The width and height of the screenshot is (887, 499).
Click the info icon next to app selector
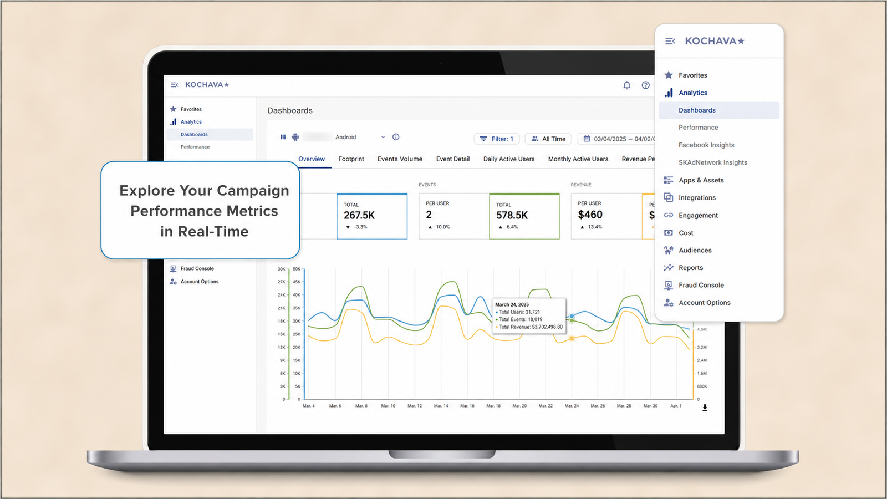(396, 137)
